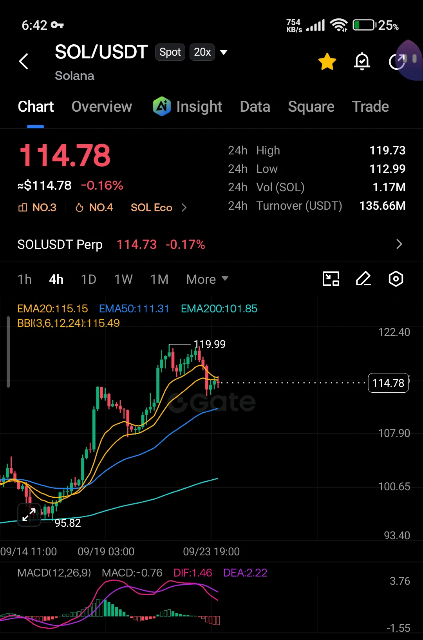Viewport: 423px width, 640px height.
Task: Tap the -0.16% price change
Action: (x=102, y=185)
